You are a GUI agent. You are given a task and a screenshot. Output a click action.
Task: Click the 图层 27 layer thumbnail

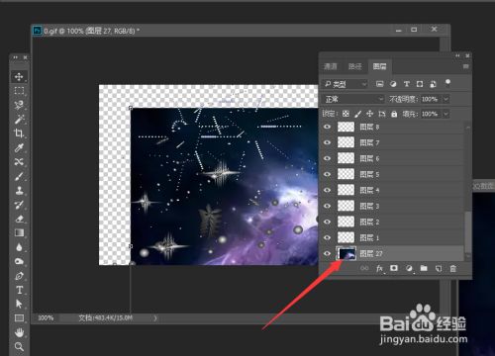click(346, 253)
